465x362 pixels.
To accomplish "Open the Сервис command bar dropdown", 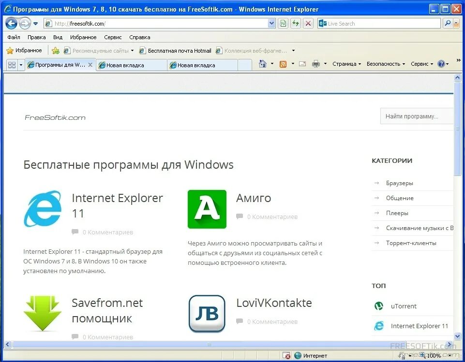I will coord(422,64).
